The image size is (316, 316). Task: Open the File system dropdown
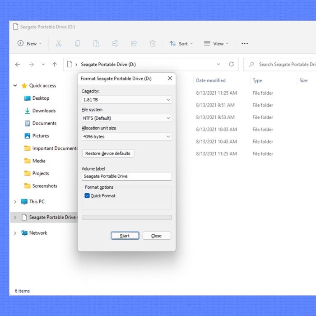pyautogui.click(x=126, y=118)
